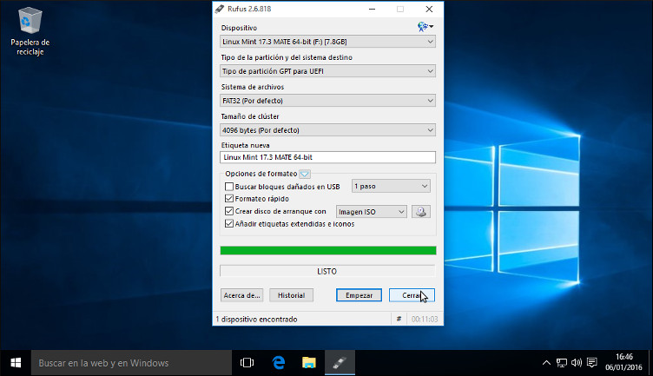Image resolution: width=653 pixels, height=376 pixels.
Task: Click the 'Acerca de...' button
Action: point(241,295)
